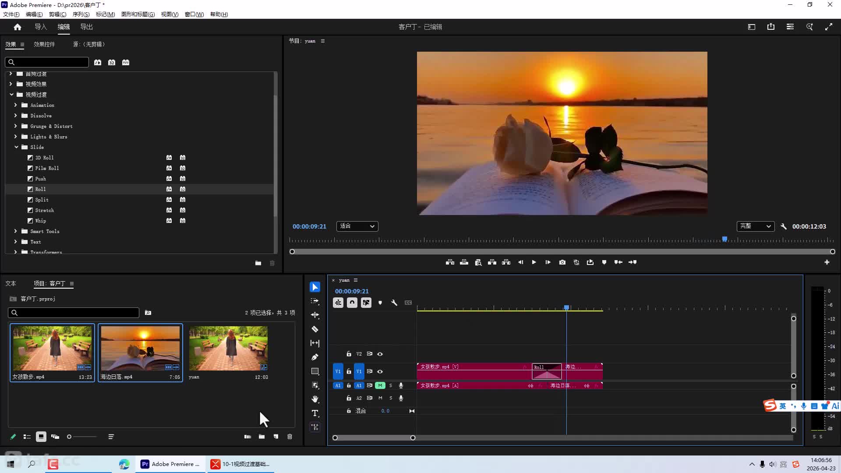Viewport: 841px width, 473px height.
Task: Open the Workspaces icon in header
Action: (x=752, y=27)
